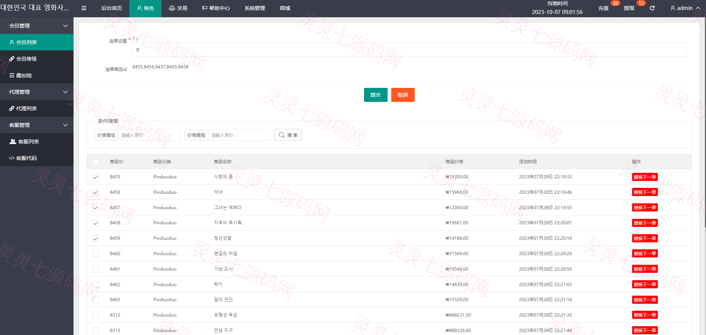
Task: Open the 系统管理 menu
Action: point(255,8)
